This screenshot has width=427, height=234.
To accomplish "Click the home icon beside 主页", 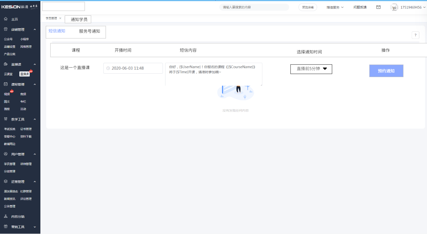I will 6,19.
